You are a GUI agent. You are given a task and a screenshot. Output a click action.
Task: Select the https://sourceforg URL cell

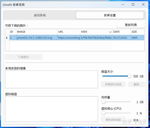coord(69,38)
